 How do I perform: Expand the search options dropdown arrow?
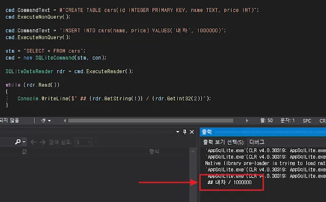pos(24,142)
